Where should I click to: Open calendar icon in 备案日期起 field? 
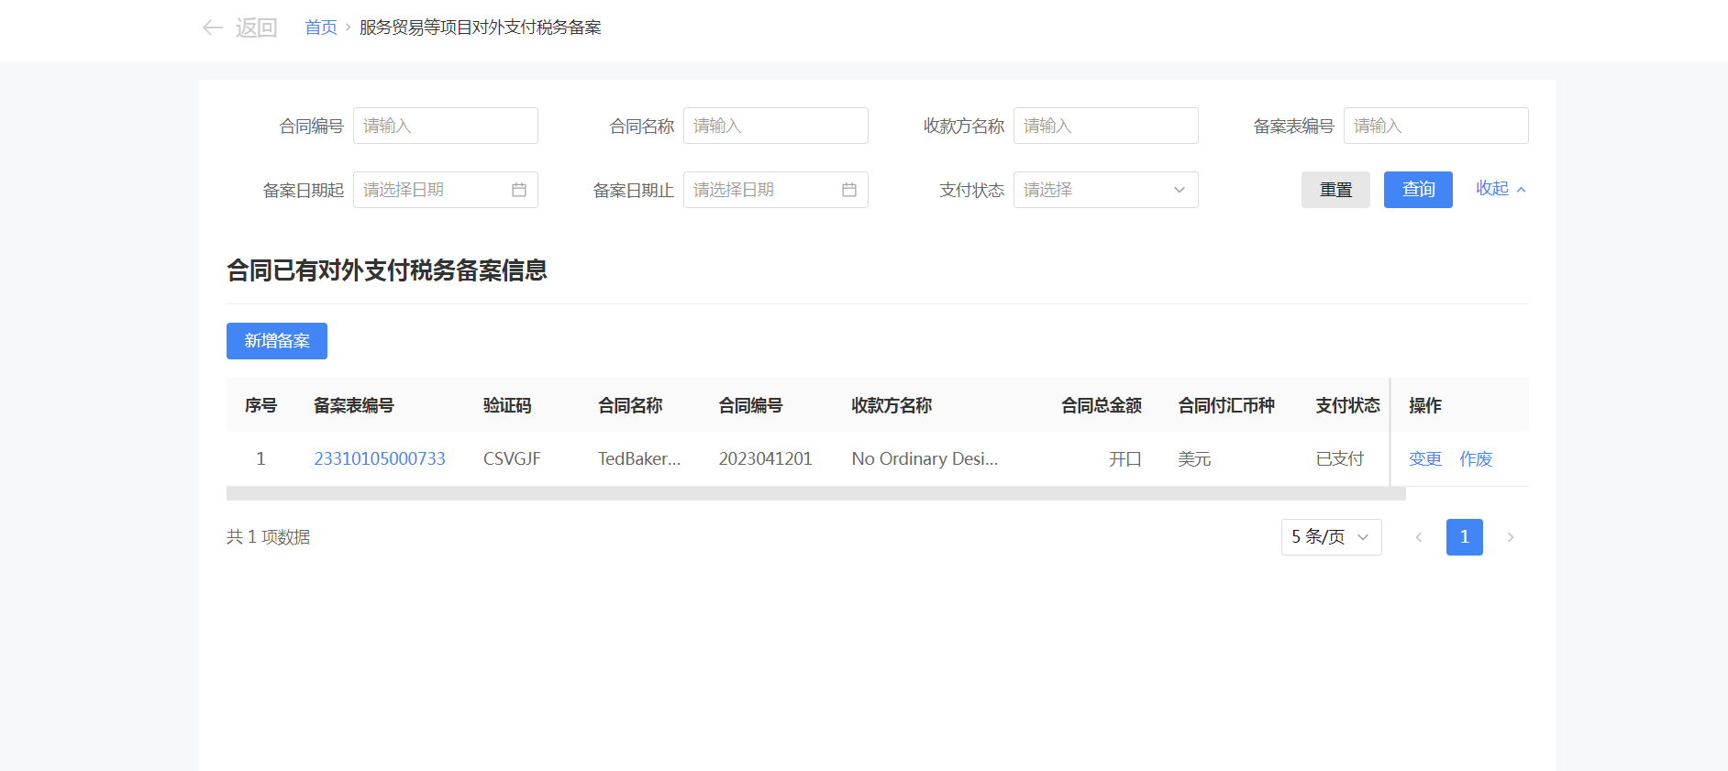coord(519,190)
